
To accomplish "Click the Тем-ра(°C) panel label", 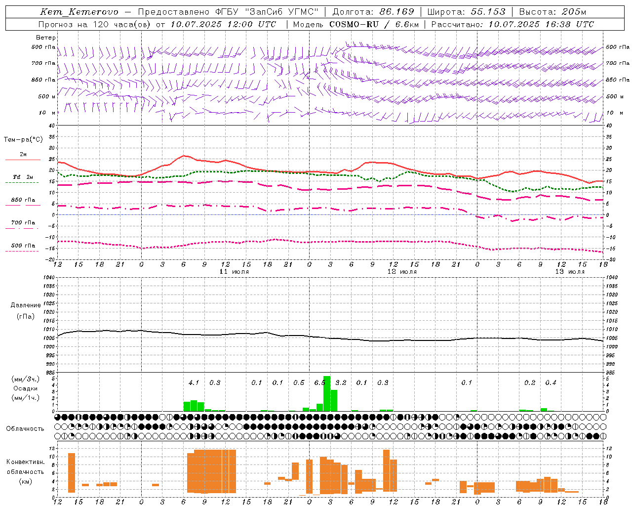I will click(x=23, y=140).
